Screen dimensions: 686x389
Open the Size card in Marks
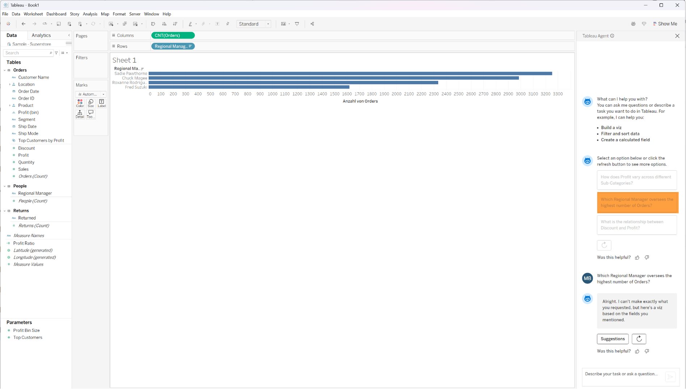[x=91, y=103]
